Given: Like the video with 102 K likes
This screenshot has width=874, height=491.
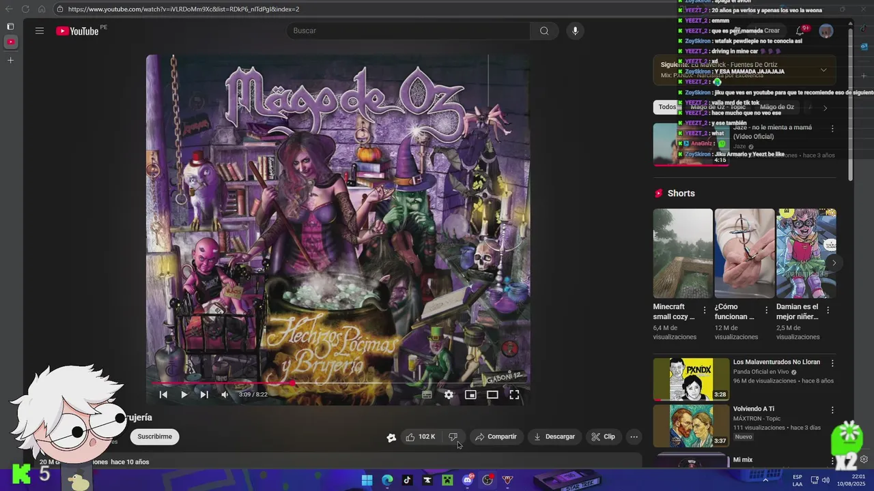Looking at the screenshot, I should 421,436.
